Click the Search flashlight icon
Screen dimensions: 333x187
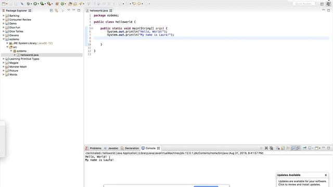pyautogui.click(x=81, y=4)
